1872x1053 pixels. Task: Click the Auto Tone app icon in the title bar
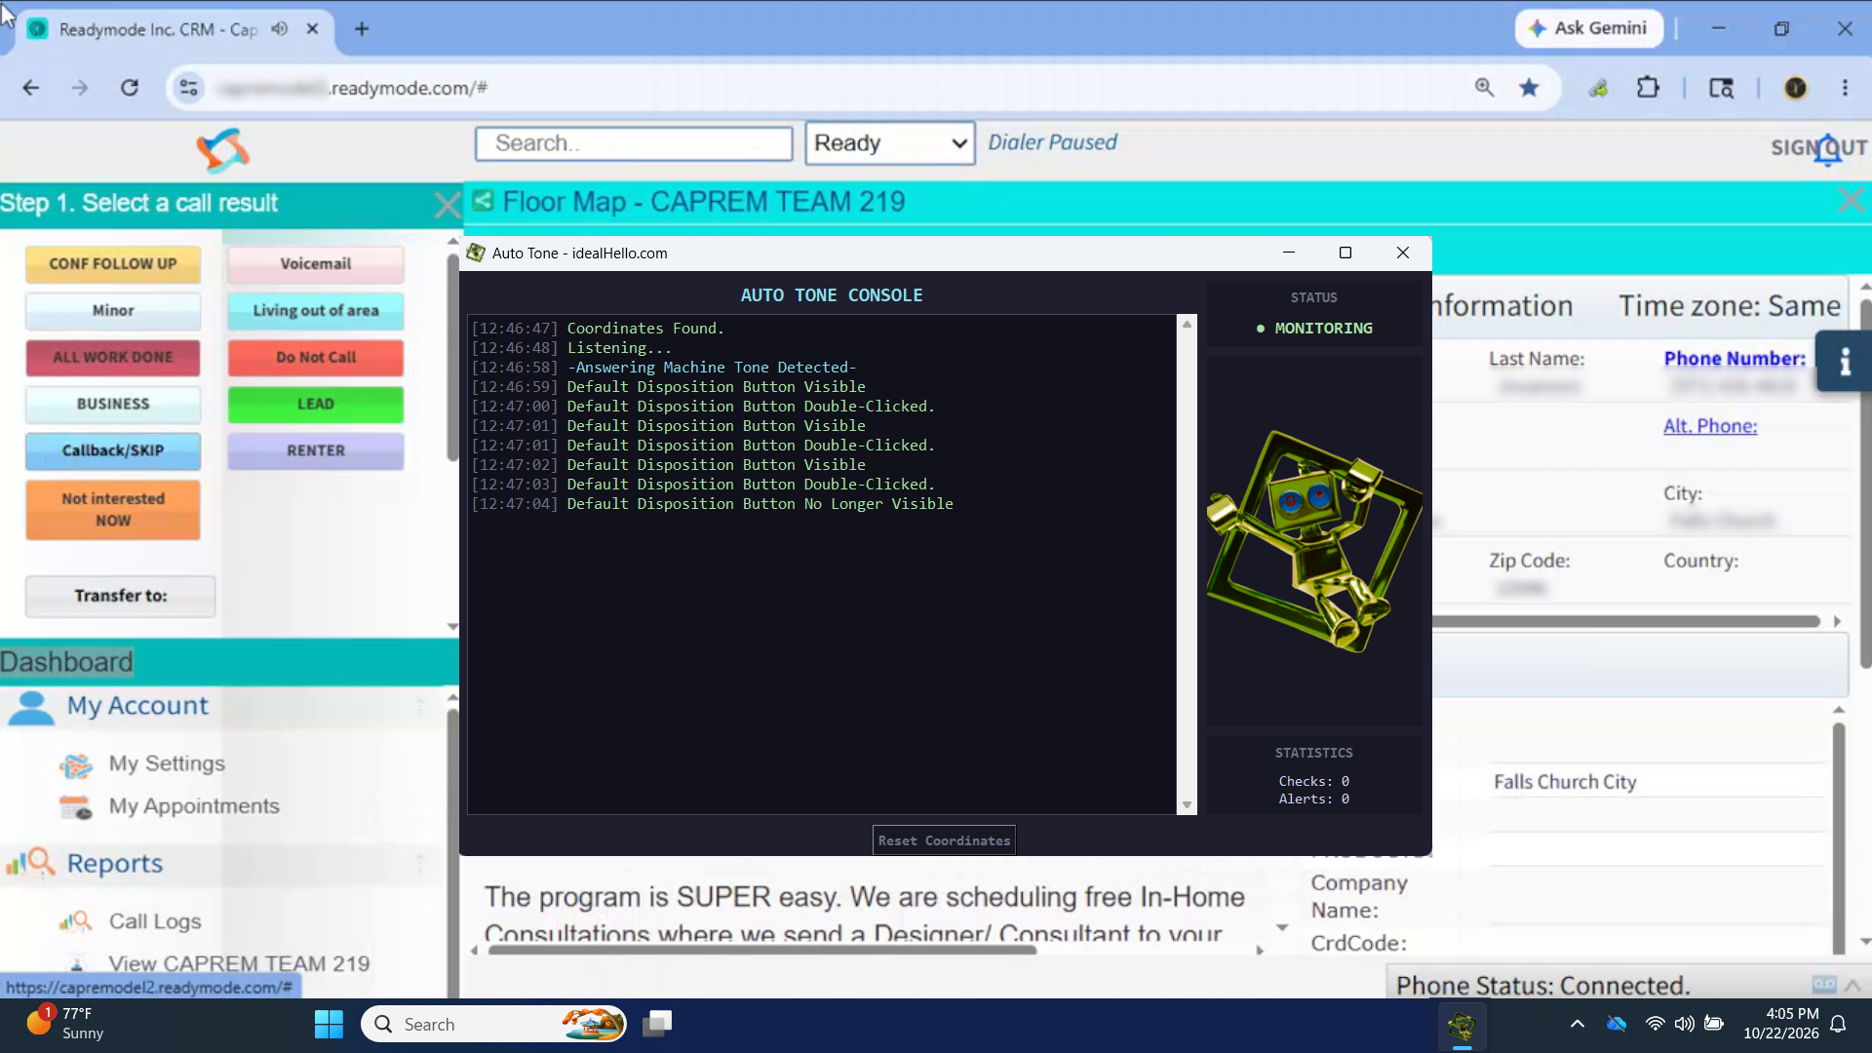pos(476,253)
